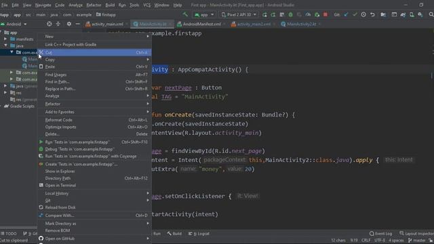Stop the running app with red square
434x244 pixels.
pos(325,14)
